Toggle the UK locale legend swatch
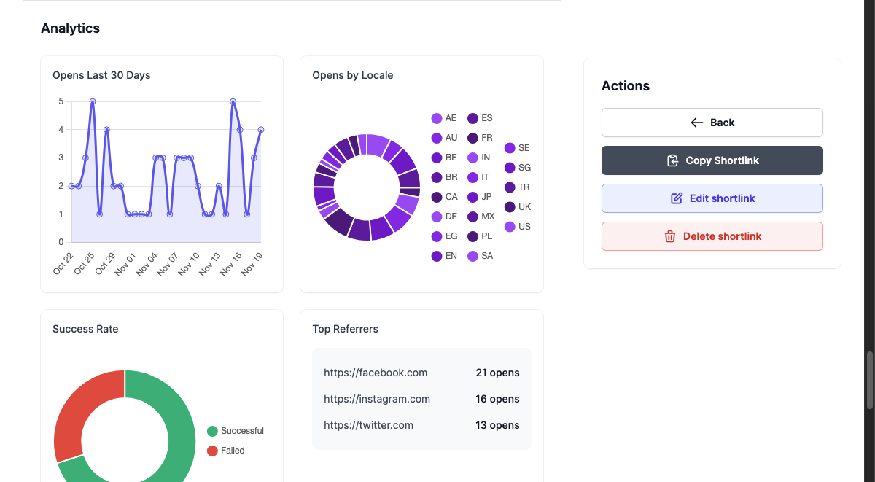Viewport: 875px width, 482px height. [510, 207]
